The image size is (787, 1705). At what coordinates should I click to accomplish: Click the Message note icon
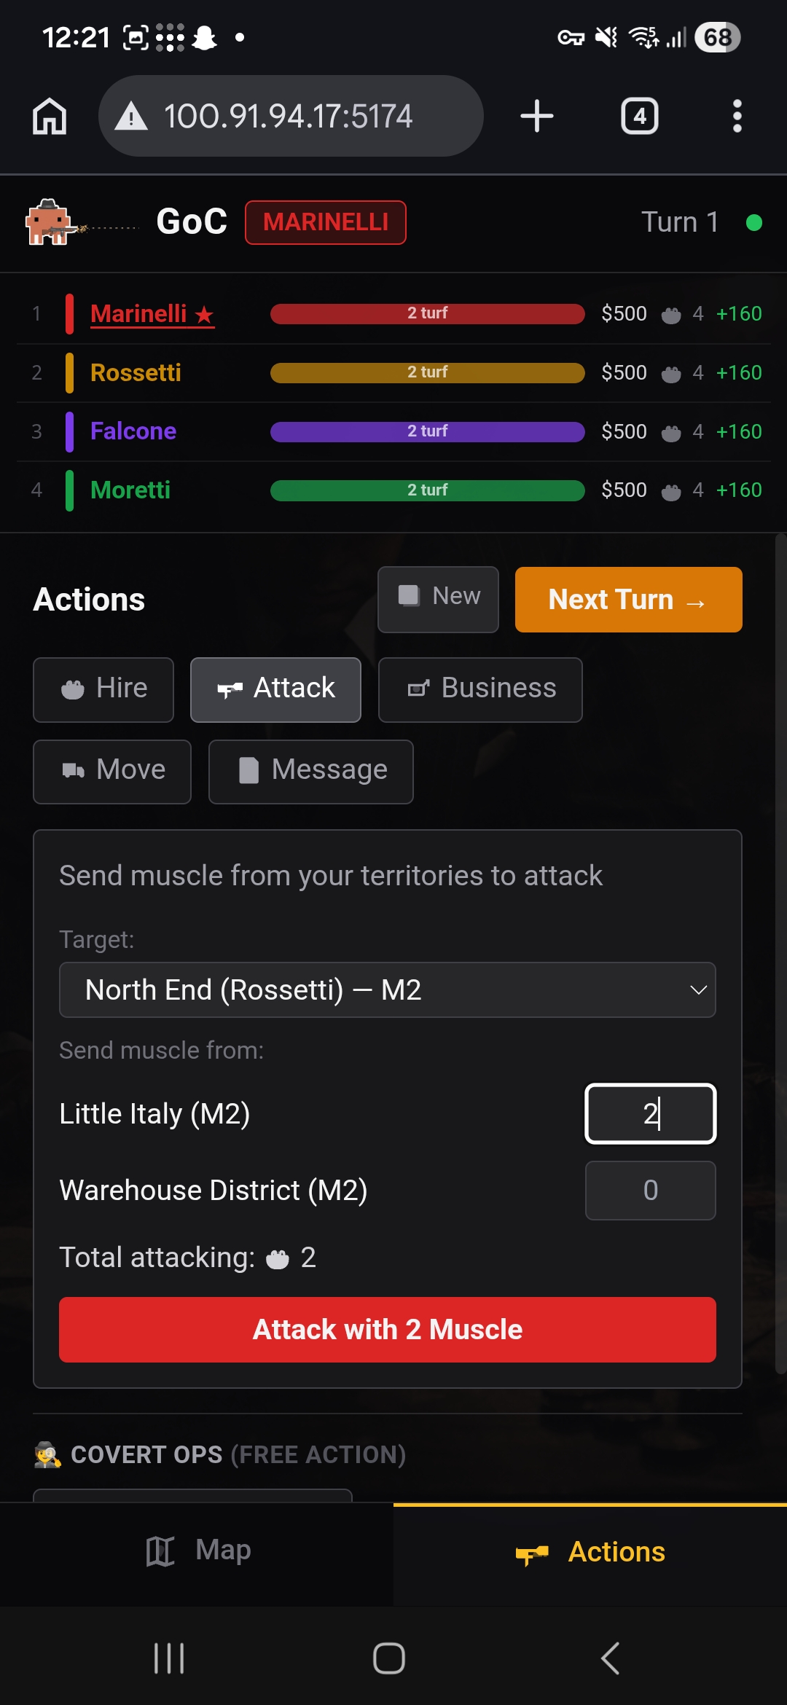pyautogui.click(x=248, y=770)
